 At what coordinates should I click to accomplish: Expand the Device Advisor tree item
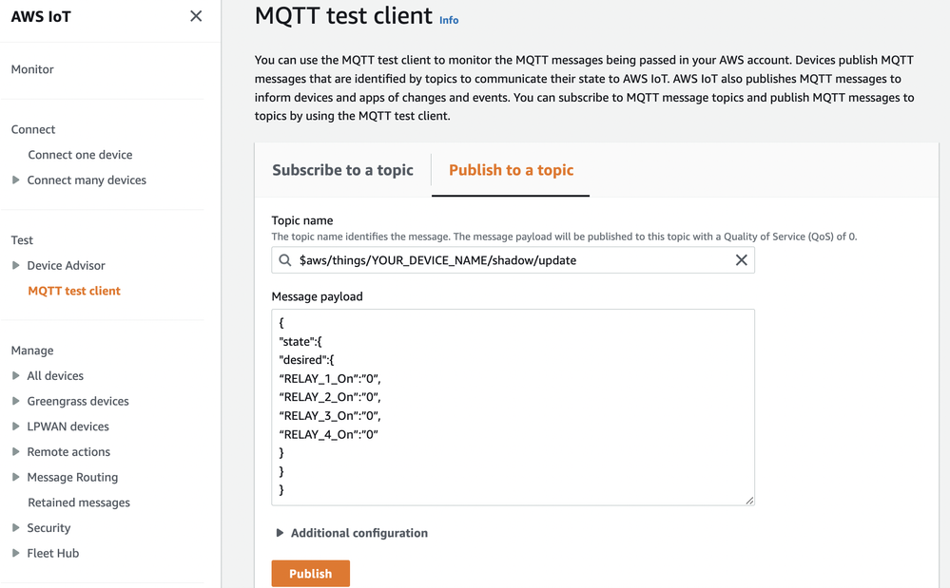[16, 265]
